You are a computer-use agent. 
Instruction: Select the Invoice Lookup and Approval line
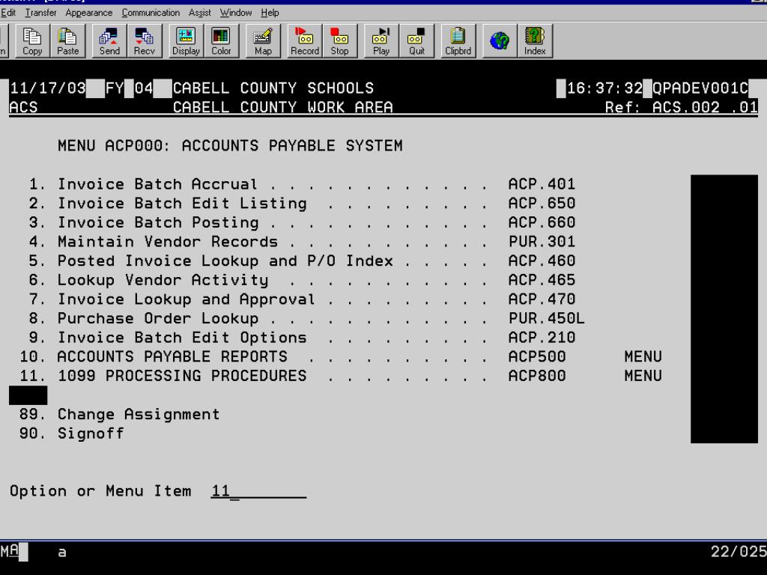pos(302,299)
